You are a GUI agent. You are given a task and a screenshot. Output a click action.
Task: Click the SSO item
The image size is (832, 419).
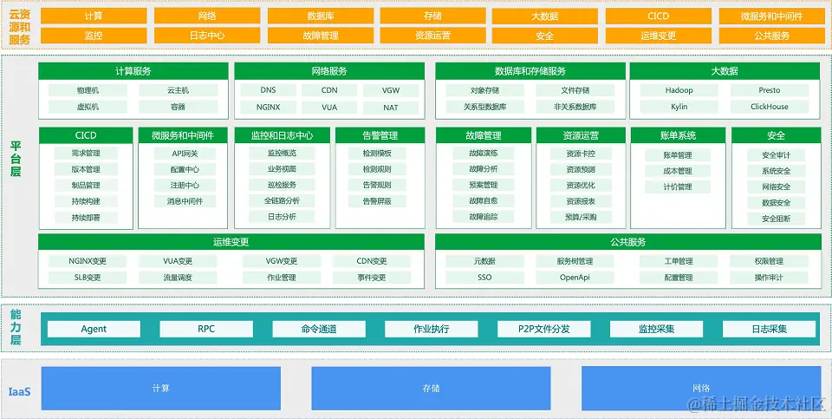pos(485,278)
